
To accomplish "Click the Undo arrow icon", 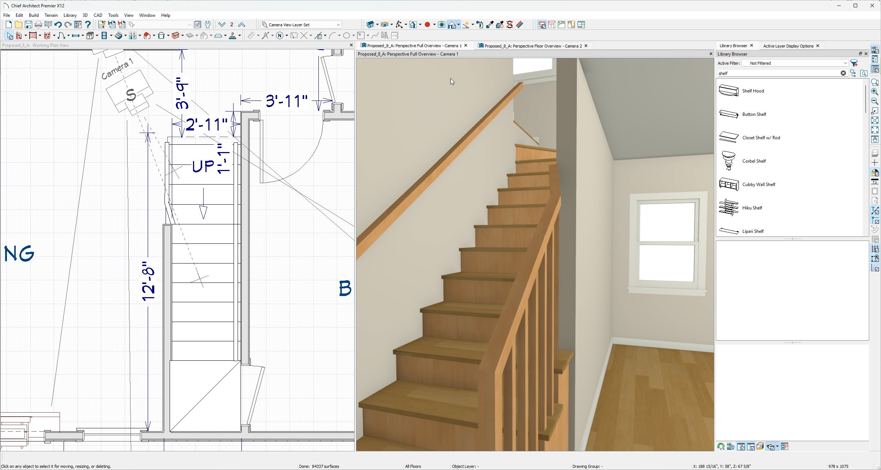I will (x=58, y=25).
